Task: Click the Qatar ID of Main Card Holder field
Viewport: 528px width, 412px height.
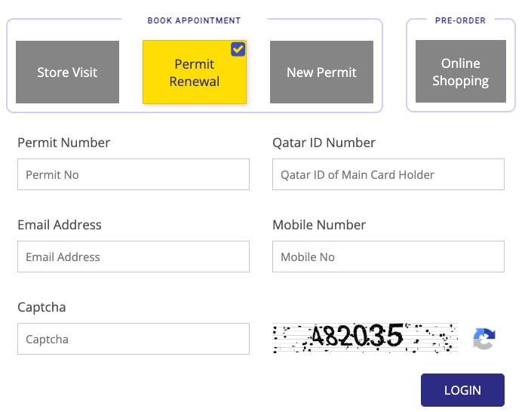Action: coord(388,174)
